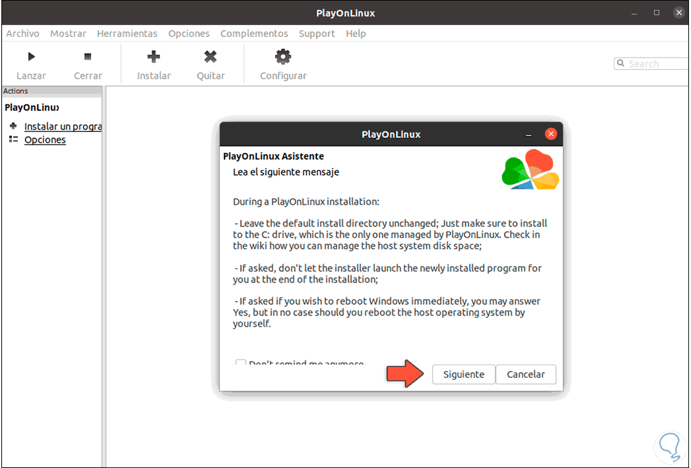Viewport: 691px width, 468px height.
Task: Open the Help menu
Action: click(x=355, y=34)
